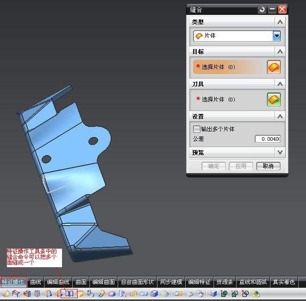Open the 片体 type dropdown

coord(277,36)
